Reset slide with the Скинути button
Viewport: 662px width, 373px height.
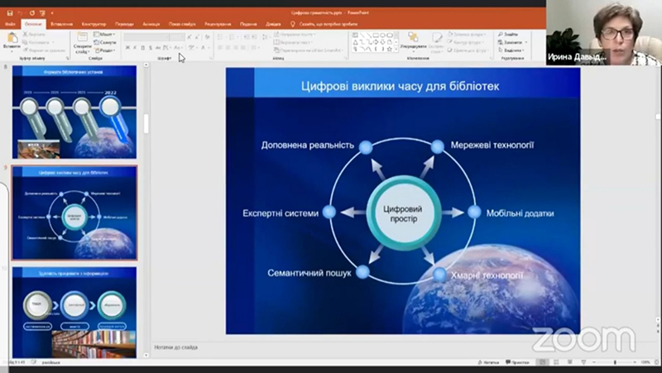click(x=105, y=42)
